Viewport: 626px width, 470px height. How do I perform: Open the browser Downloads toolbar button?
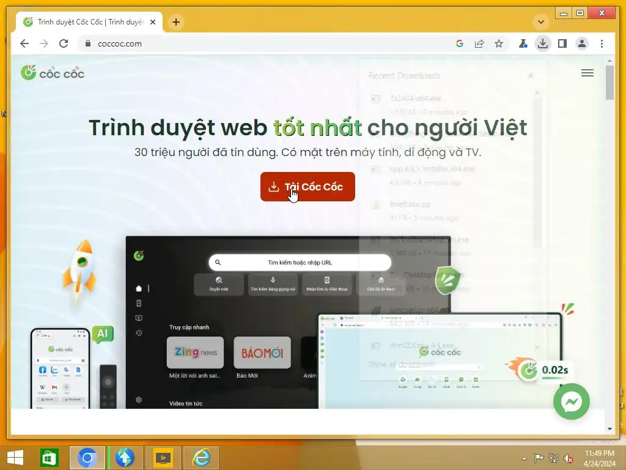point(543,43)
